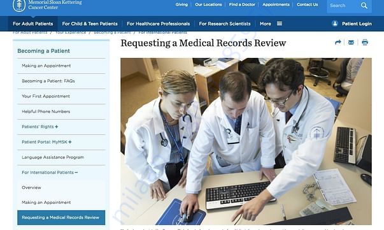The image size is (384, 230).
Task: Select For Child & Teen Patients tab
Action: pos(90,24)
